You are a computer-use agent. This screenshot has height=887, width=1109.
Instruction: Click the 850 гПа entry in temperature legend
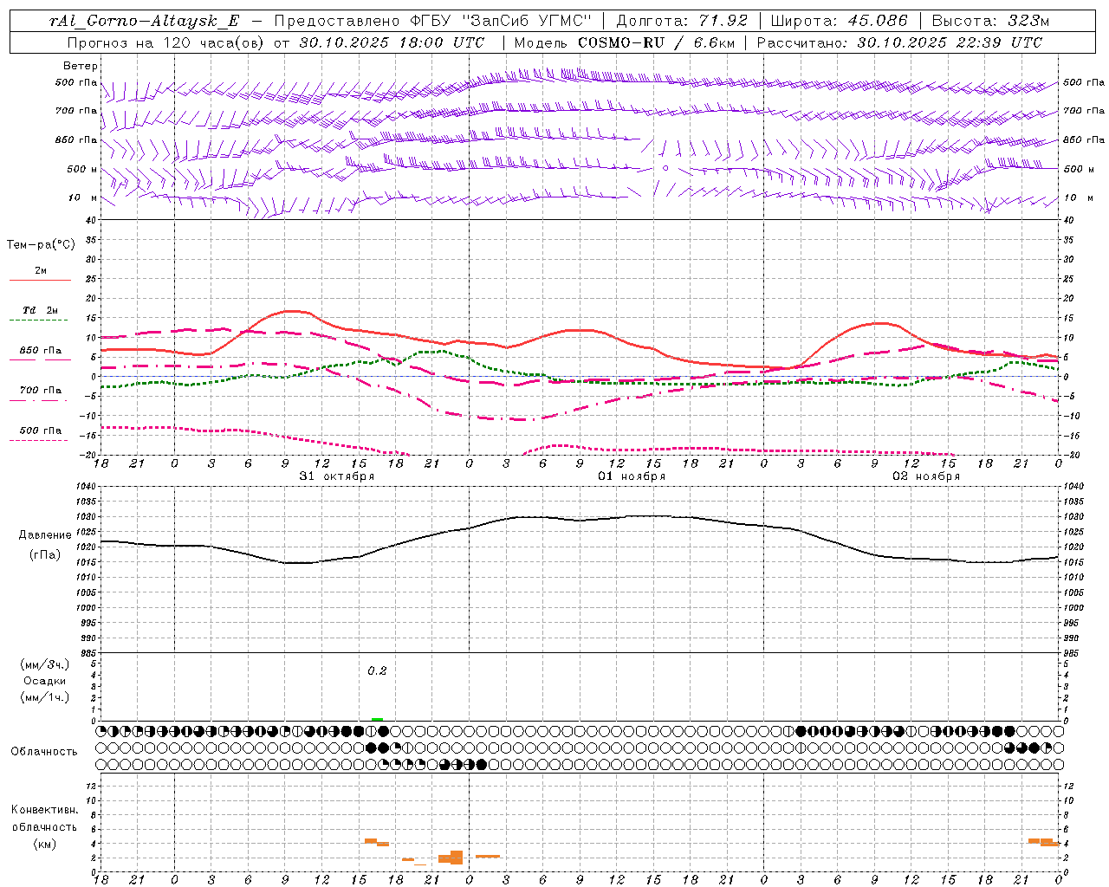pyautogui.click(x=41, y=351)
